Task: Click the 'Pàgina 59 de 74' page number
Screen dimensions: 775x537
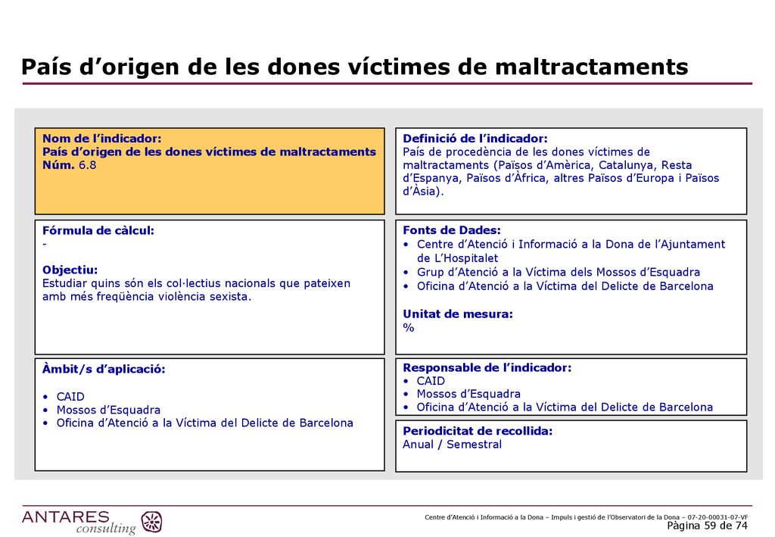Action: [x=708, y=526]
